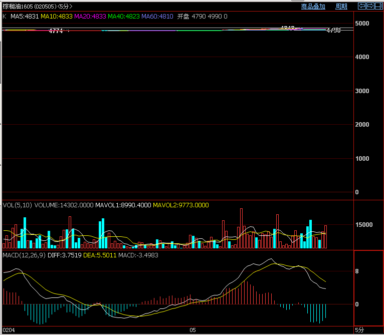Click the red-outlined MACD axis box

368,288
